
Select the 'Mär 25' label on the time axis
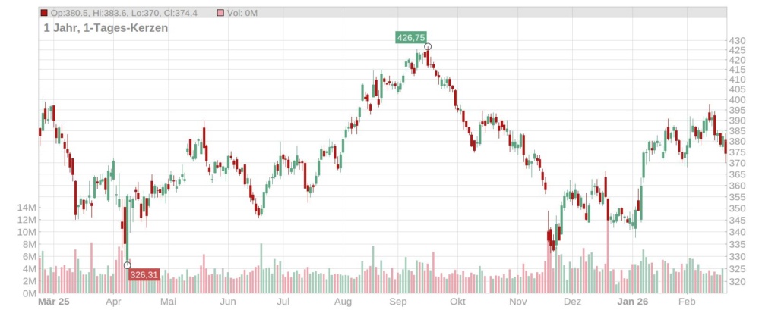54,302
